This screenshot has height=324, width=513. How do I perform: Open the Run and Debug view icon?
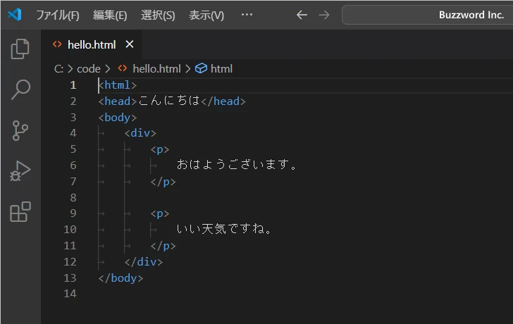tap(20, 171)
